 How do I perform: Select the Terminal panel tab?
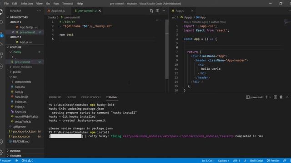112,97
